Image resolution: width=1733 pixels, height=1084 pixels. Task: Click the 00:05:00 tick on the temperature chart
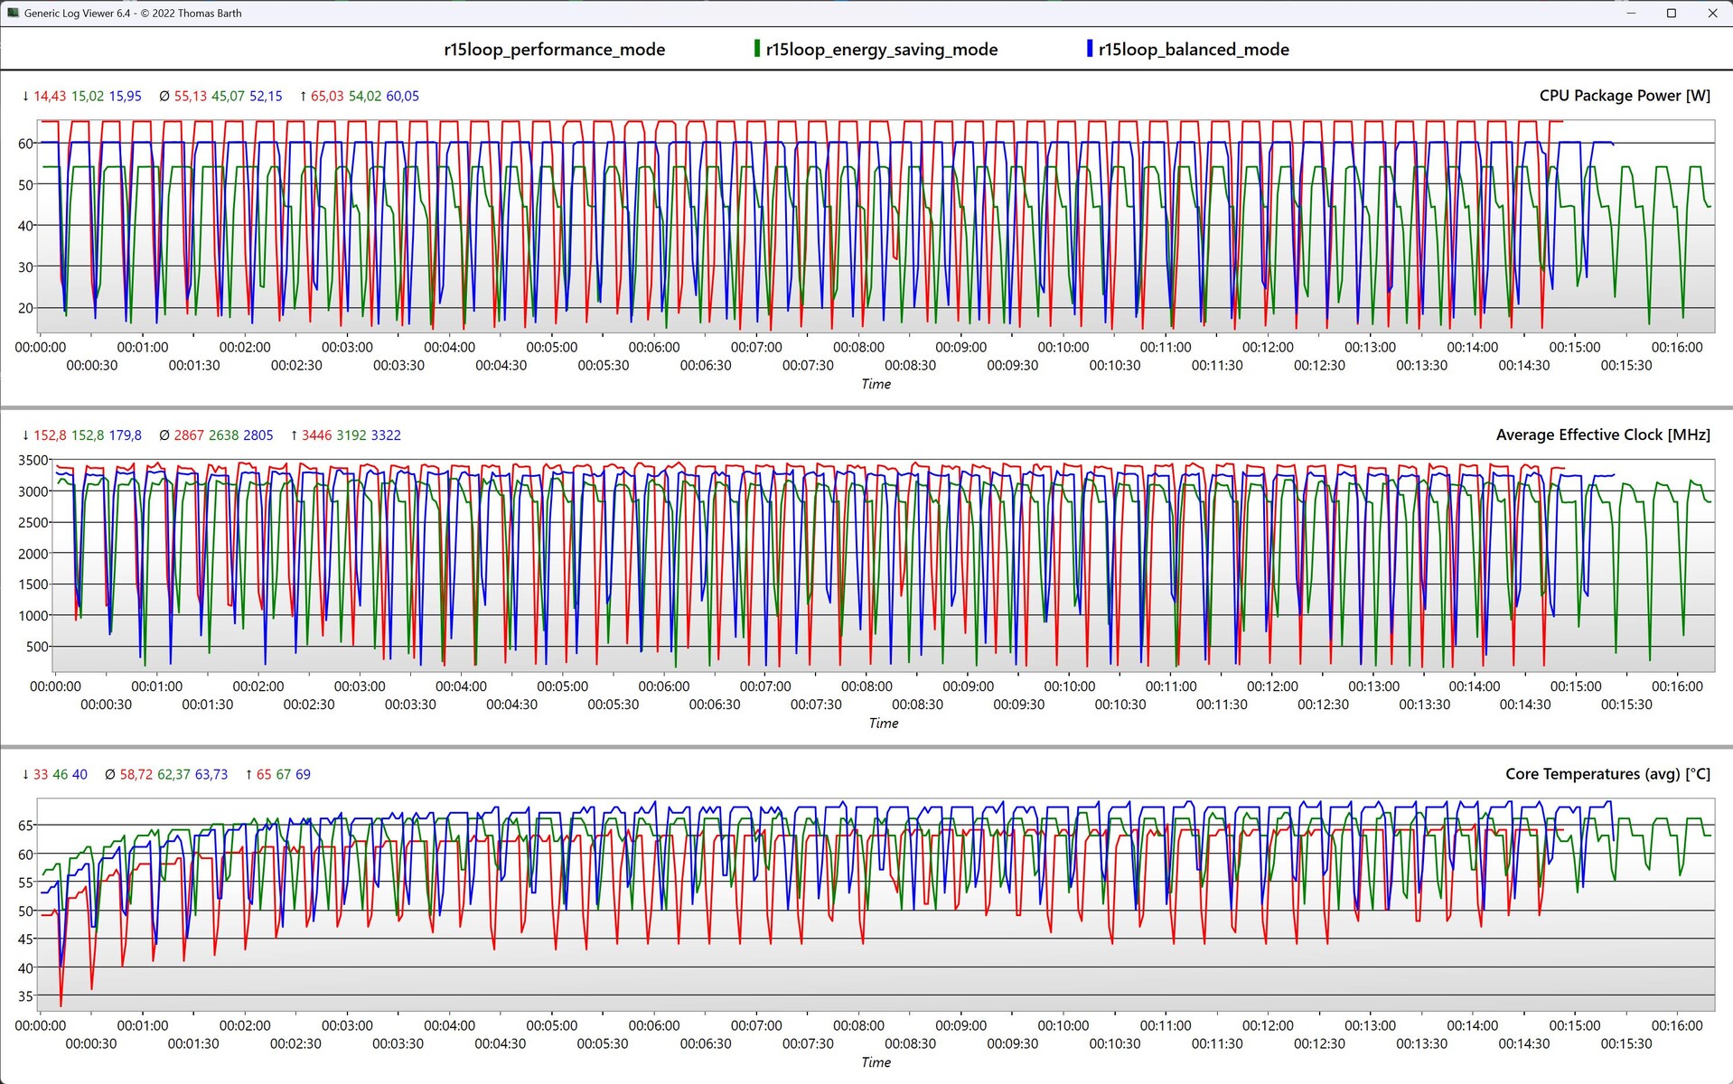pyautogui.click(x=551, y=1025)
